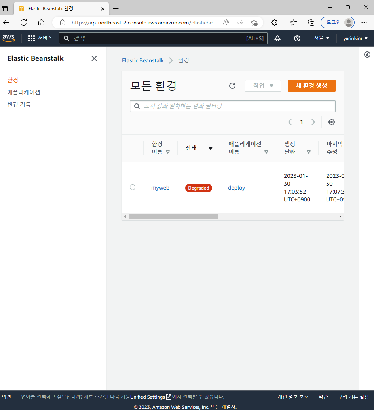This screenshot has height=410, width=374.
Task: Reload the browser page
Action: (24, 23)
